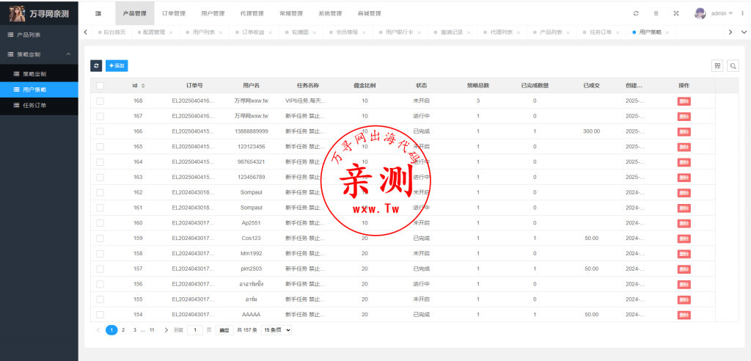
Task: Switch to the 产品列表 tab
Action: pyautogui.click(x=551, y=32)
